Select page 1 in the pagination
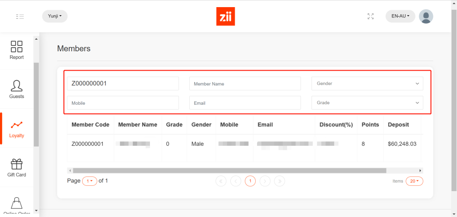The image size is (457, 217). click(x=250, y=181)
